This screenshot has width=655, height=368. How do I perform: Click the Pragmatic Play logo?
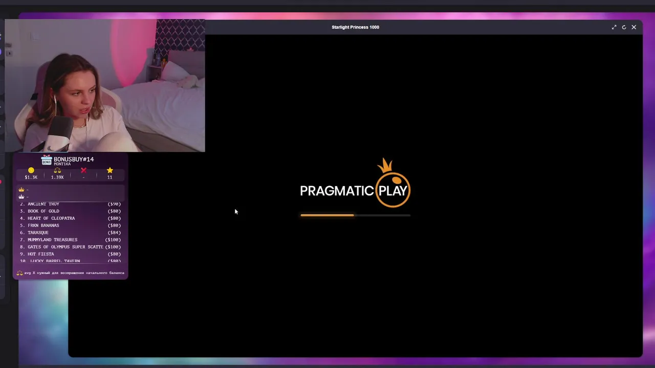coord(355,183)
